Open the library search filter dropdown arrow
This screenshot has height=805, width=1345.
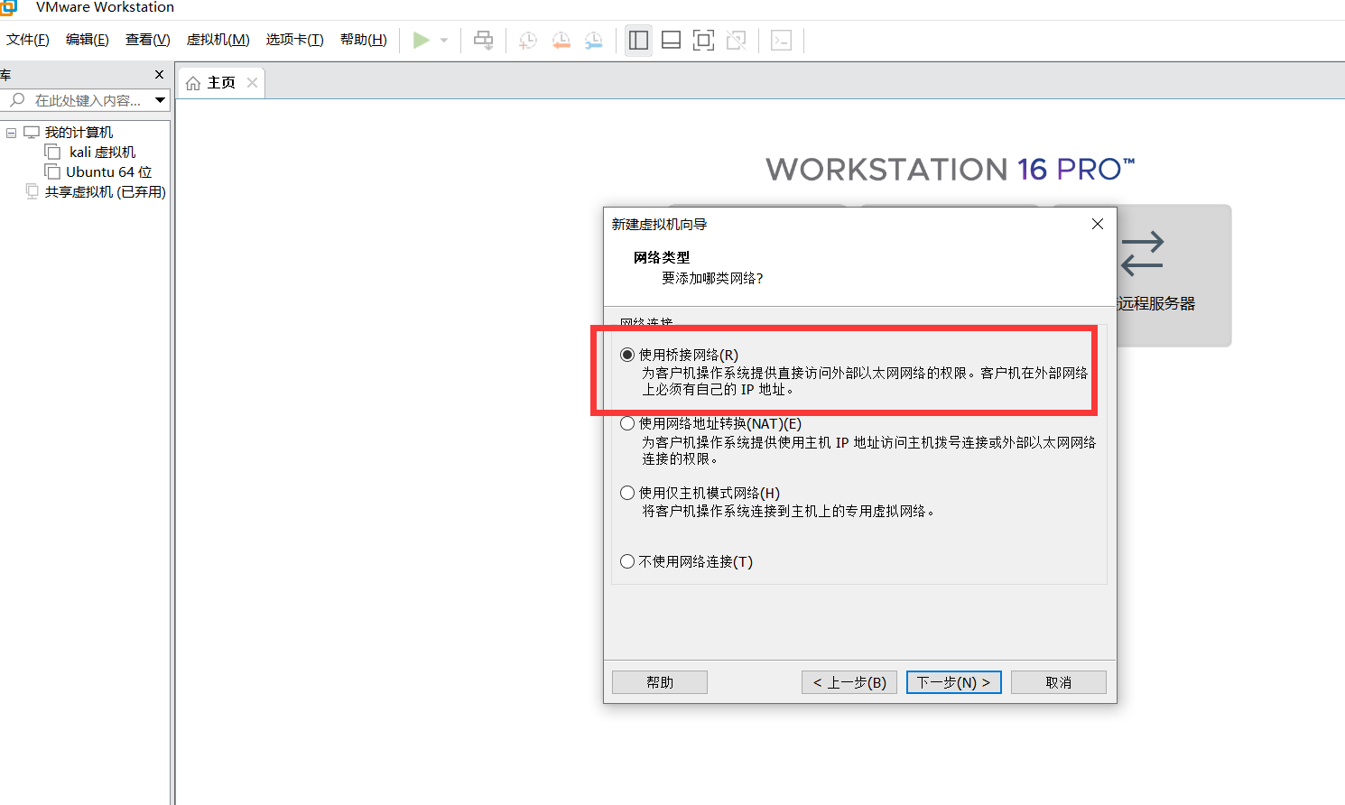(160, 100)
